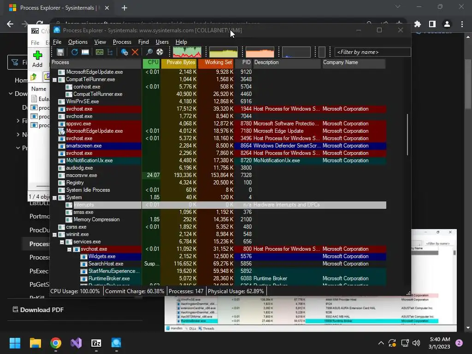Open the File menu in Process Explorer
Screen dimensions: 472x354
pyautogui.click(x=57, y=42)
